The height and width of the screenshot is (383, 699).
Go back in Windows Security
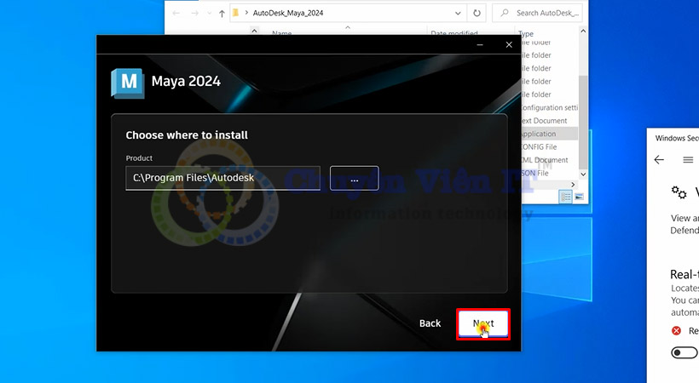[659, 159]
